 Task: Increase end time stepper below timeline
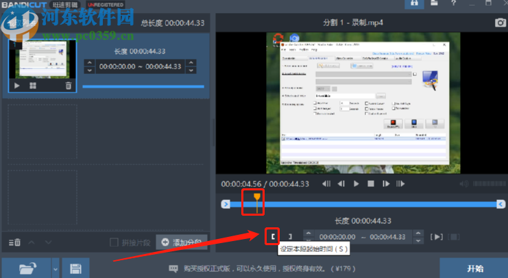[418, 233]
